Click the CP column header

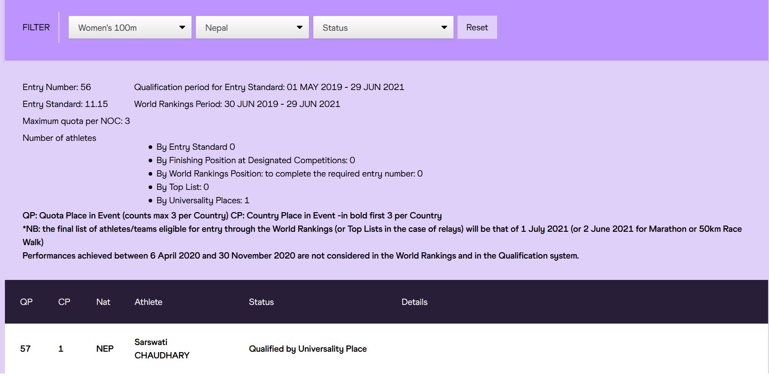64,302
